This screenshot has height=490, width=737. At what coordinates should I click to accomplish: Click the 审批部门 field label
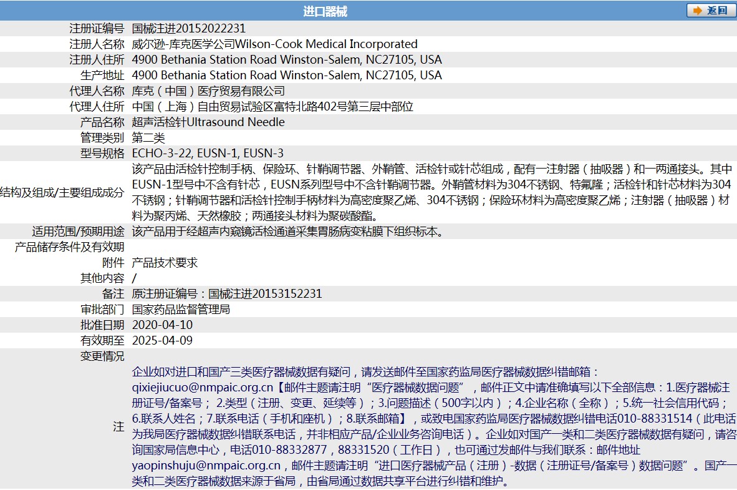(102, 309)
